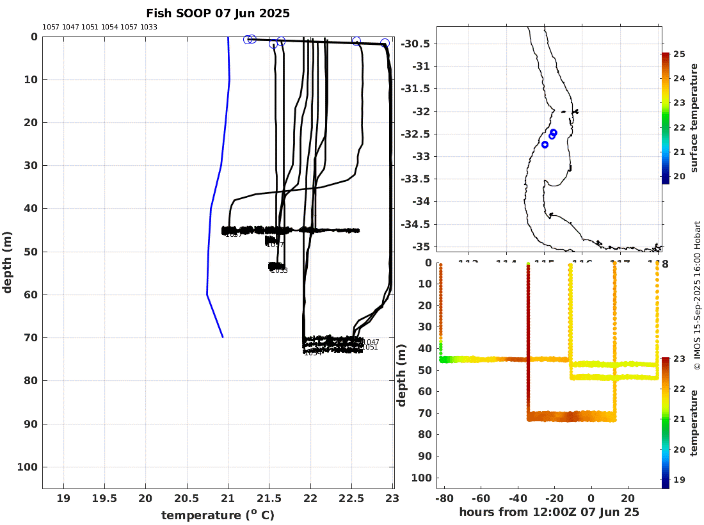
Task: Click '1047' in the header ID row
Action: (70, 27)
